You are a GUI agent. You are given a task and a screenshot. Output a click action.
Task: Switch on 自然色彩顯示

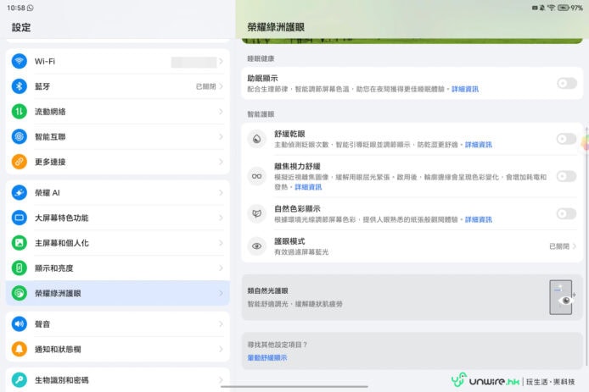566,213
